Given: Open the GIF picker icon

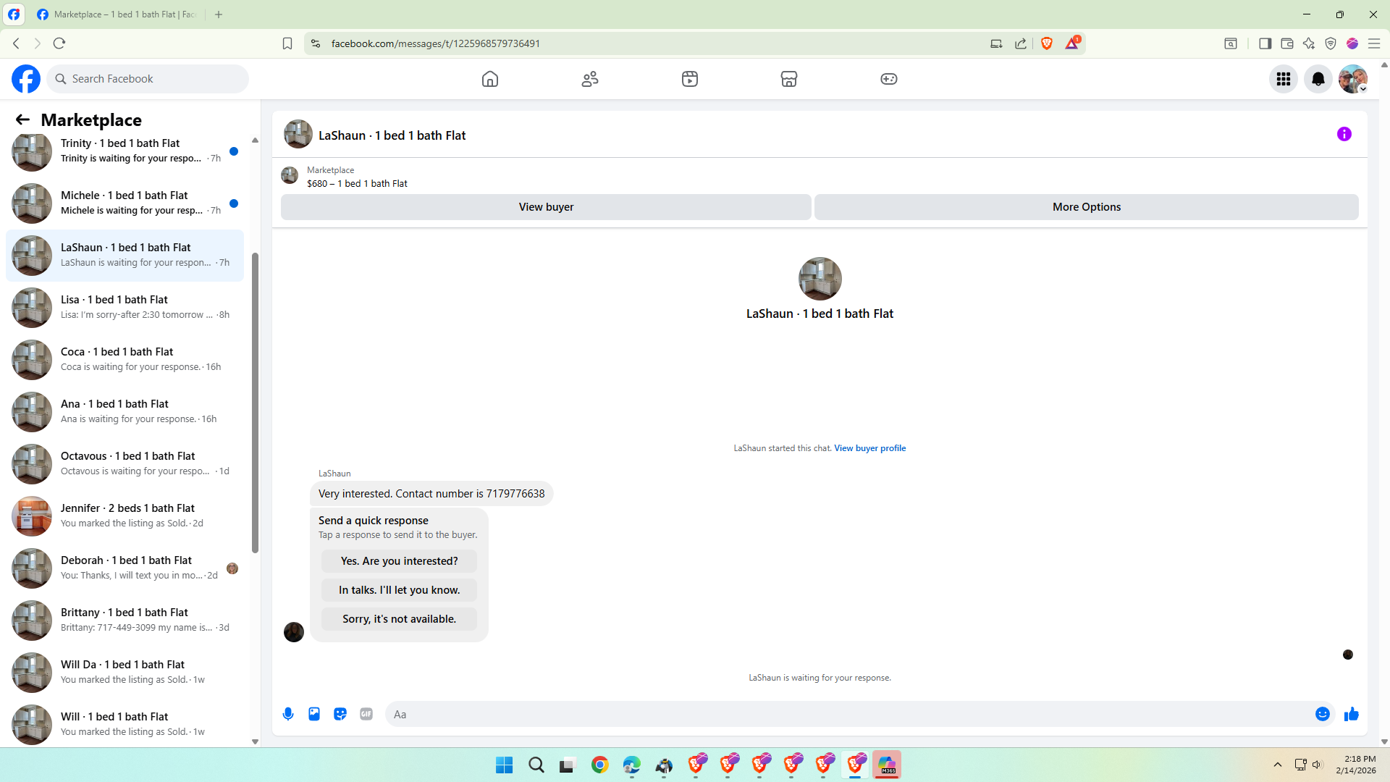Looking at the screenshot, I should pyautogui.click(x=366, y=714).
